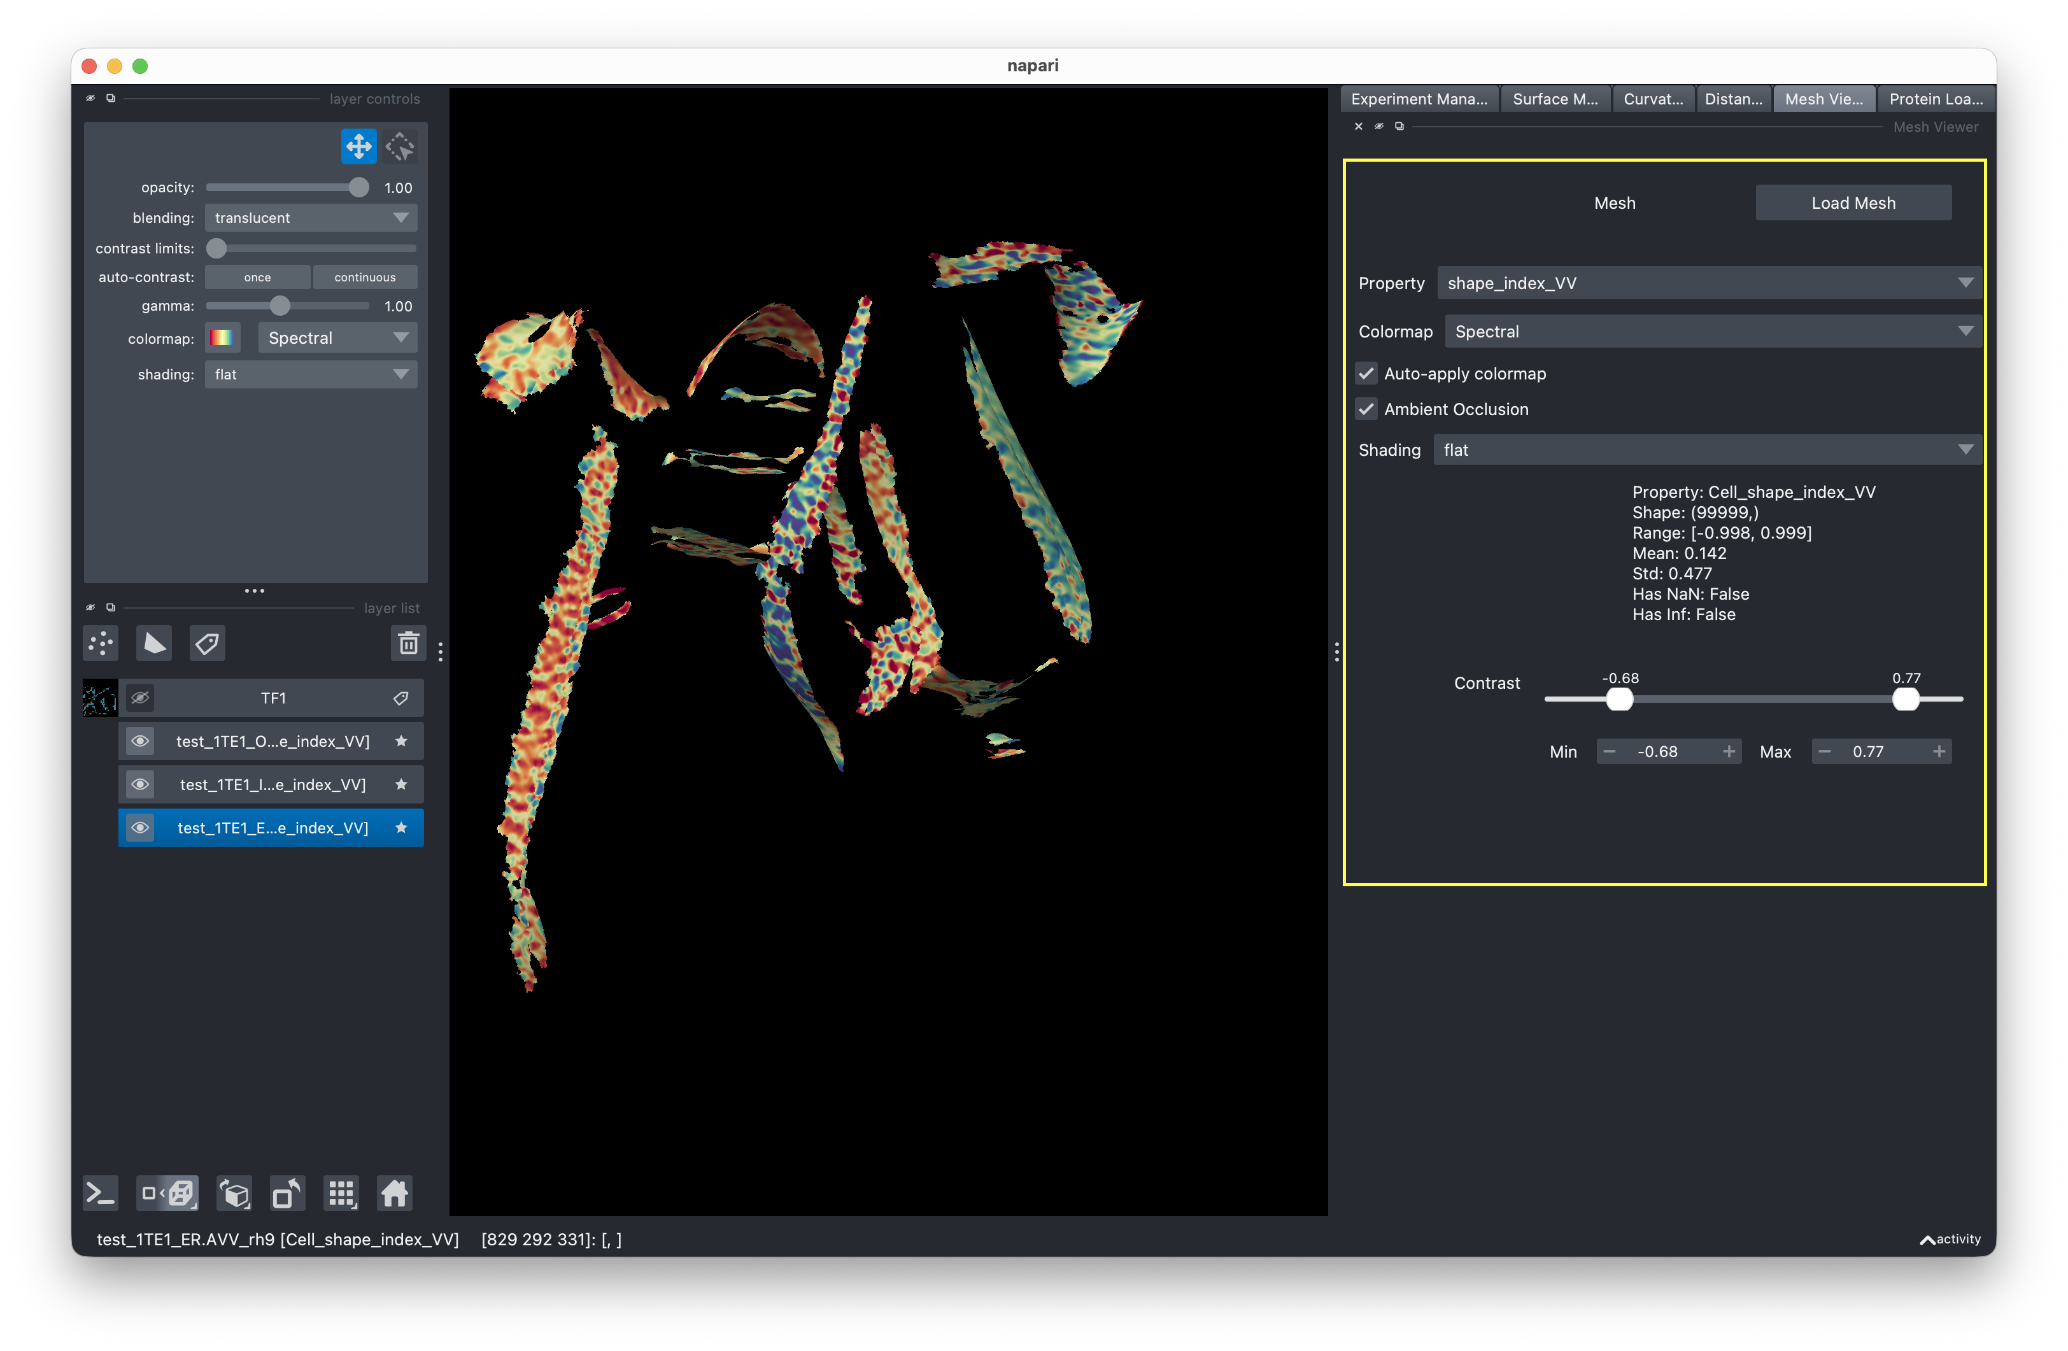Uncheck Auto-apply colormap

[x=1367, y=374]
